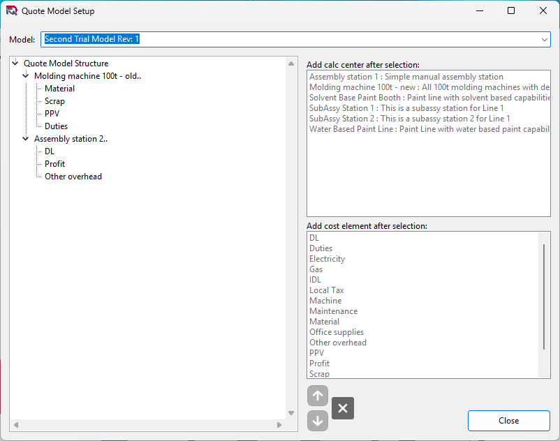Open the Model dropdown list

(545, 40)
